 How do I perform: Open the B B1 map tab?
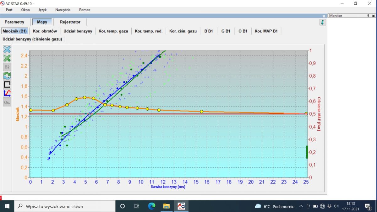tap(209, 31)
